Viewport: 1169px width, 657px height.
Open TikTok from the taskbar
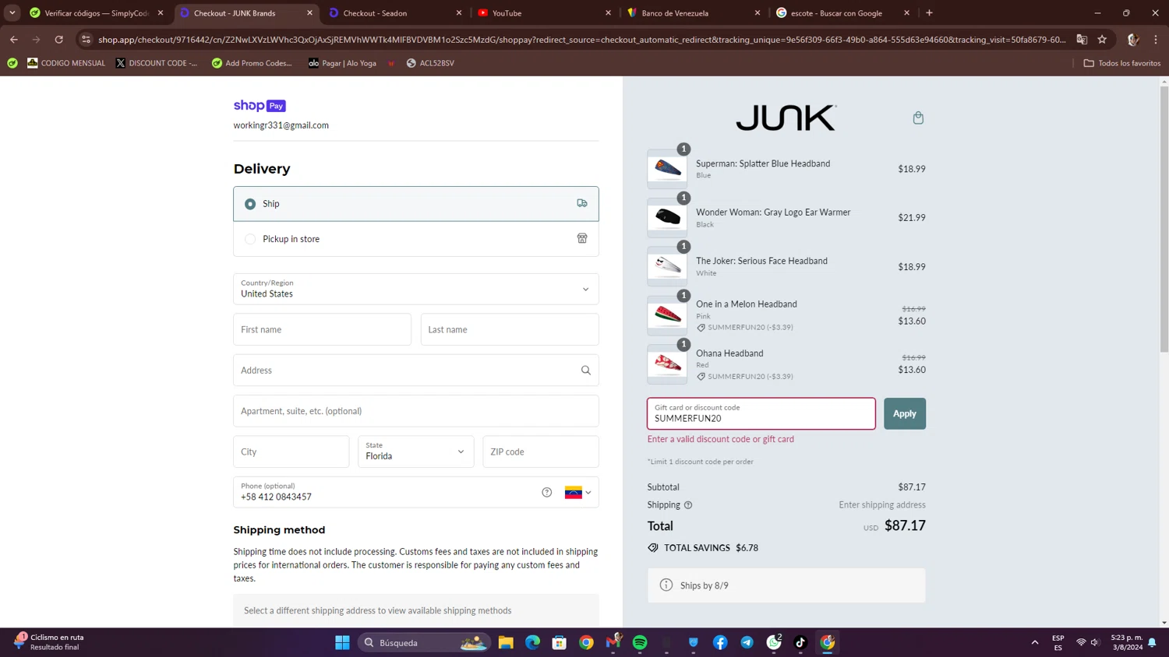click(800, 643)
